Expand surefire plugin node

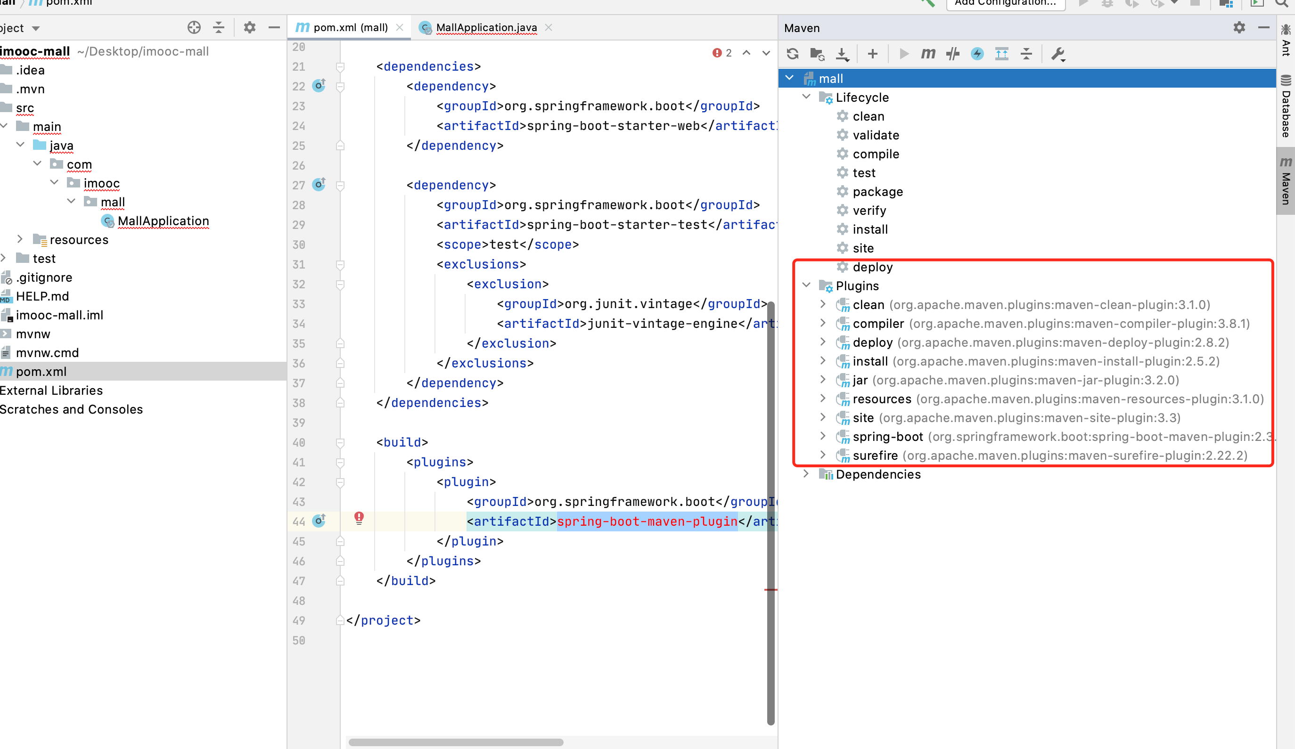coord(823,455)
